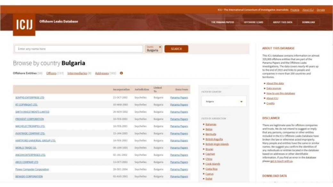Open About This Data menu item
This screenshot has height=187, width=333.
282,22
